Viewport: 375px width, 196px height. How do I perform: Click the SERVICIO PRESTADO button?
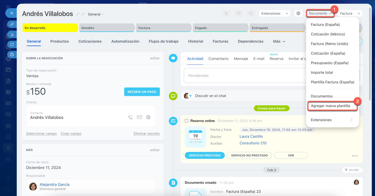204,156
